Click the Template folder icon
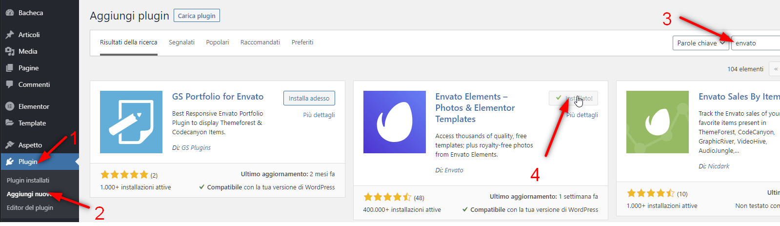The image size is (780, 226). [x=10, y=123]
